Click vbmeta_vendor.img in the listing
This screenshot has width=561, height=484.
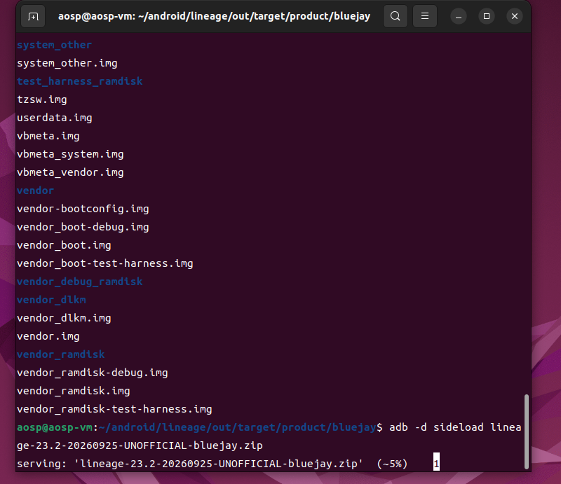tap(70, 172)
